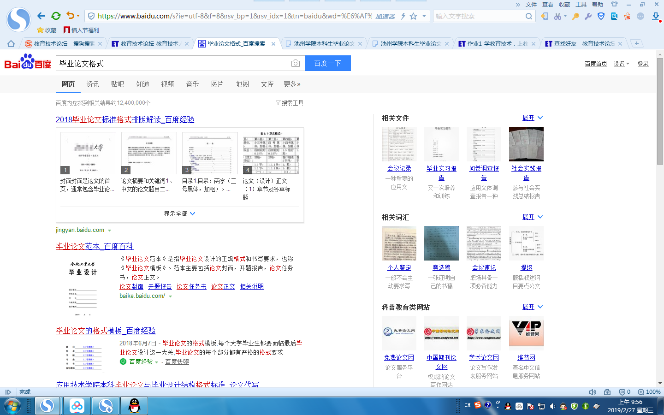This screenshot has width=664, height=415.
Task: Open the 社会实践报告 document thumbnail
Action: [526, 144]
